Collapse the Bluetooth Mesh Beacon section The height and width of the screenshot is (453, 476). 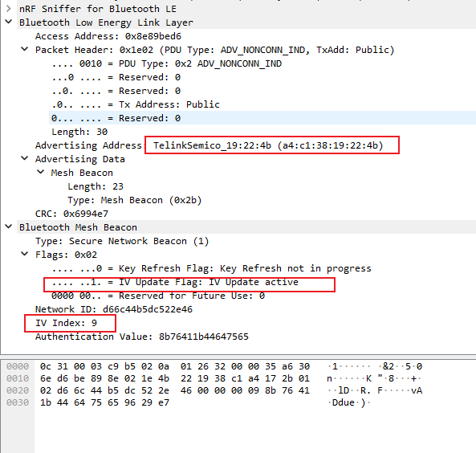click(x=9, y=226)
